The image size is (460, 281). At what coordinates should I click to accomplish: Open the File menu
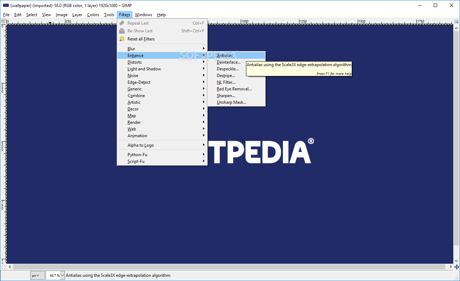pos(6,15)
